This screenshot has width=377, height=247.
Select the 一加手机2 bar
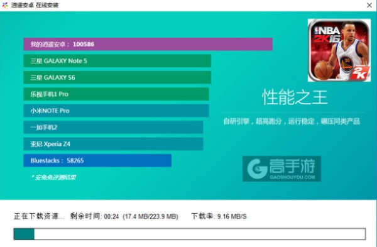coord(113,127)
